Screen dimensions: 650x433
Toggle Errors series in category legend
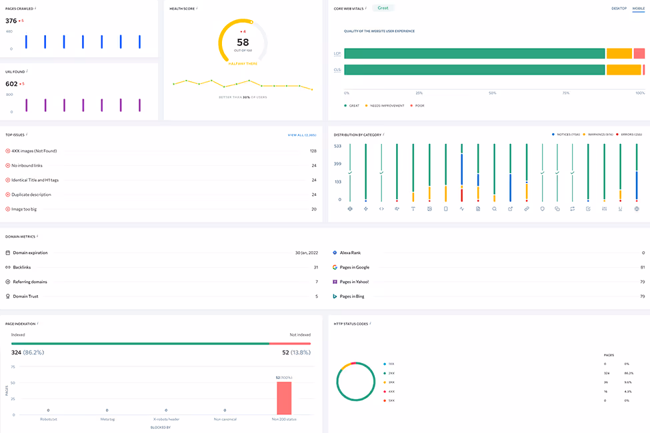coord(629,135)
